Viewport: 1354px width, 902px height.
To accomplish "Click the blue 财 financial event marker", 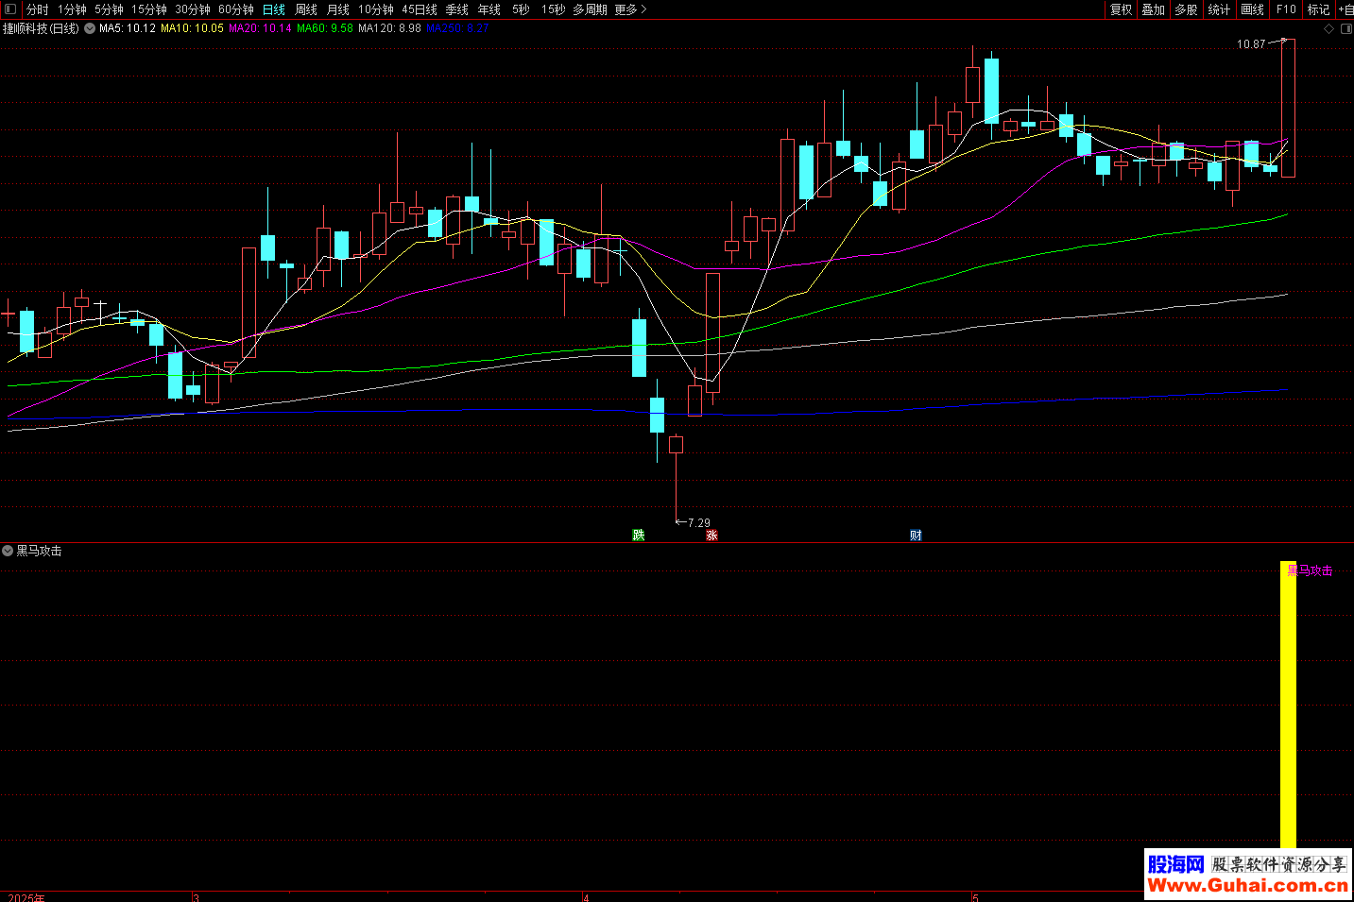I will 916,535.
